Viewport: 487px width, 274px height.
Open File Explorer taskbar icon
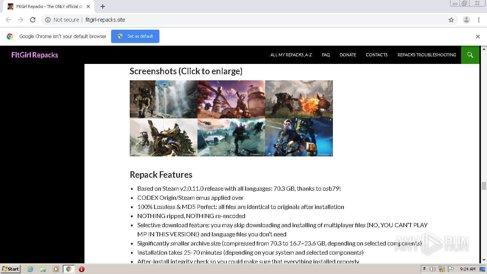43,269
